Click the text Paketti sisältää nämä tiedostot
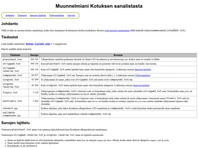198x148 pixels. tap(16, 49)
